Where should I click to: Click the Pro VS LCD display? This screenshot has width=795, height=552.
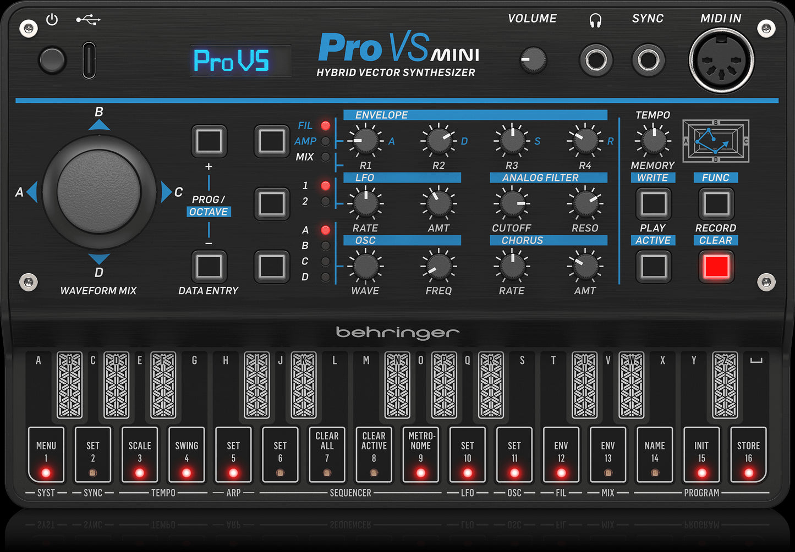pos(239,62)
